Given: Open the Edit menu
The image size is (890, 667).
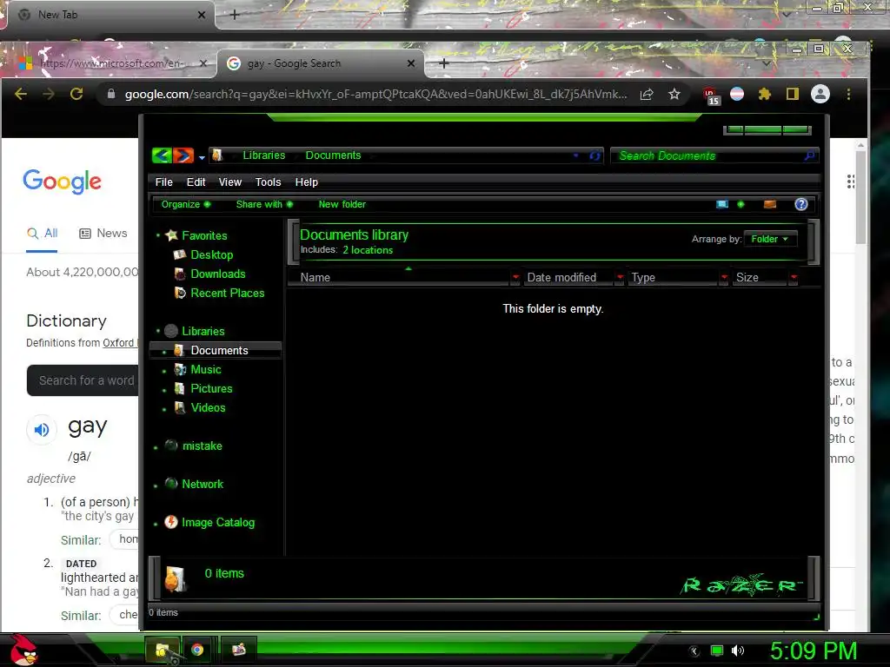Looking at the screenshot, I should click(196, 182).
